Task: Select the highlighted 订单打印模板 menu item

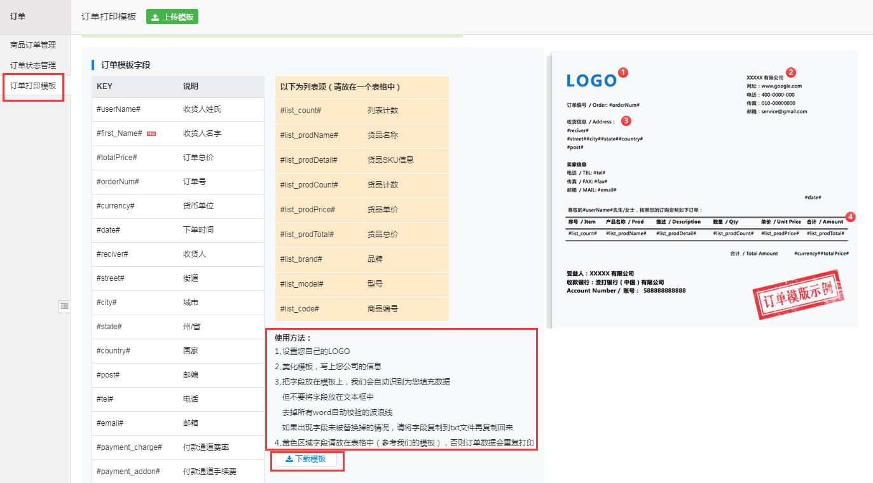Action: [33, 86]
